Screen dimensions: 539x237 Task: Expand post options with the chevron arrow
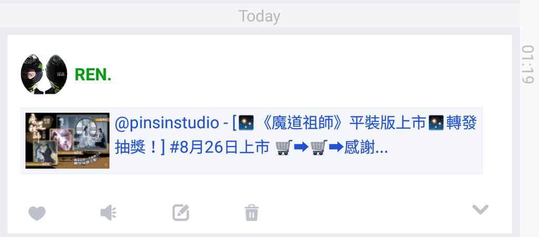[480, 209]
